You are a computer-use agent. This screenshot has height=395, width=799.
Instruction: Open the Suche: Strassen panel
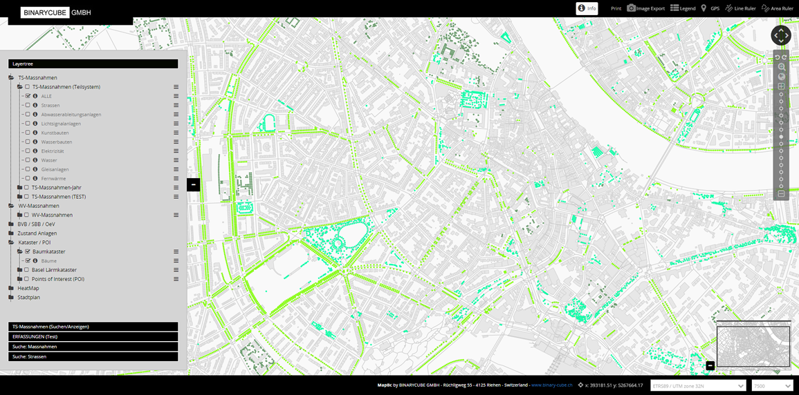point(93,356)
